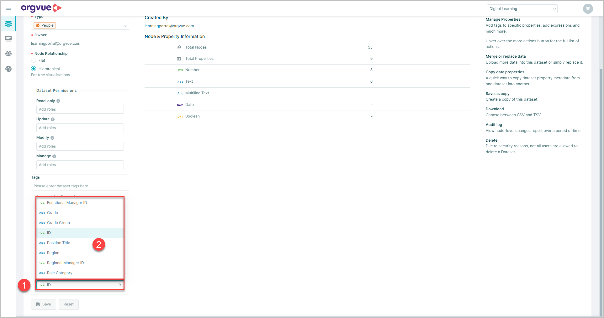The height and width of the screenshot is (318, 604).
Task: Click the Save button
Action: (44, 304)
